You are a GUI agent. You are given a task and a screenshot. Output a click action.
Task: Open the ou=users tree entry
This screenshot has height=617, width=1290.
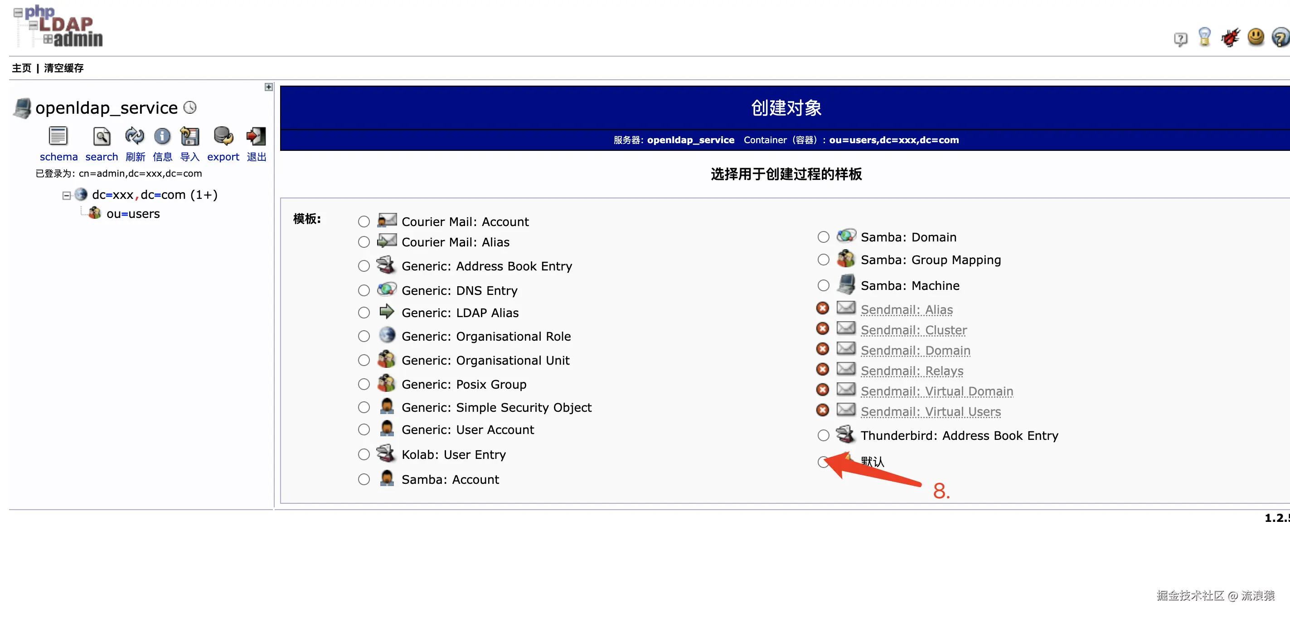tap(133, 214)
